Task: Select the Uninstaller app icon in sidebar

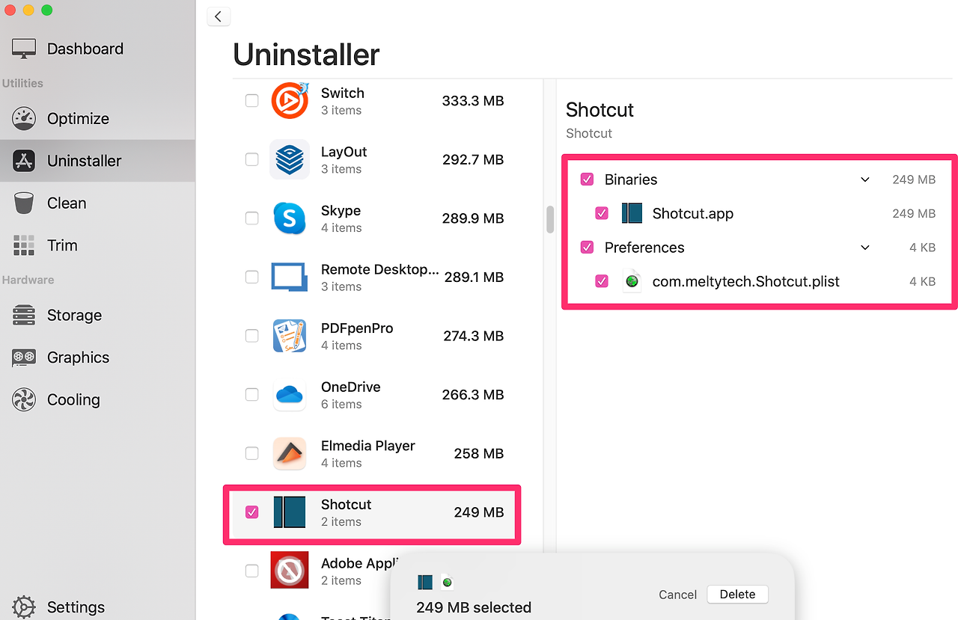Action: click(24, 161)
